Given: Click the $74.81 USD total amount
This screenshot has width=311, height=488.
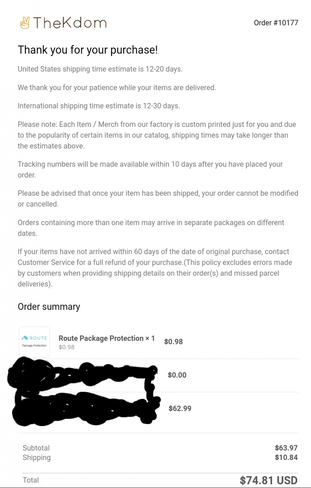Looking at the screenshot, I should point(268,480).
